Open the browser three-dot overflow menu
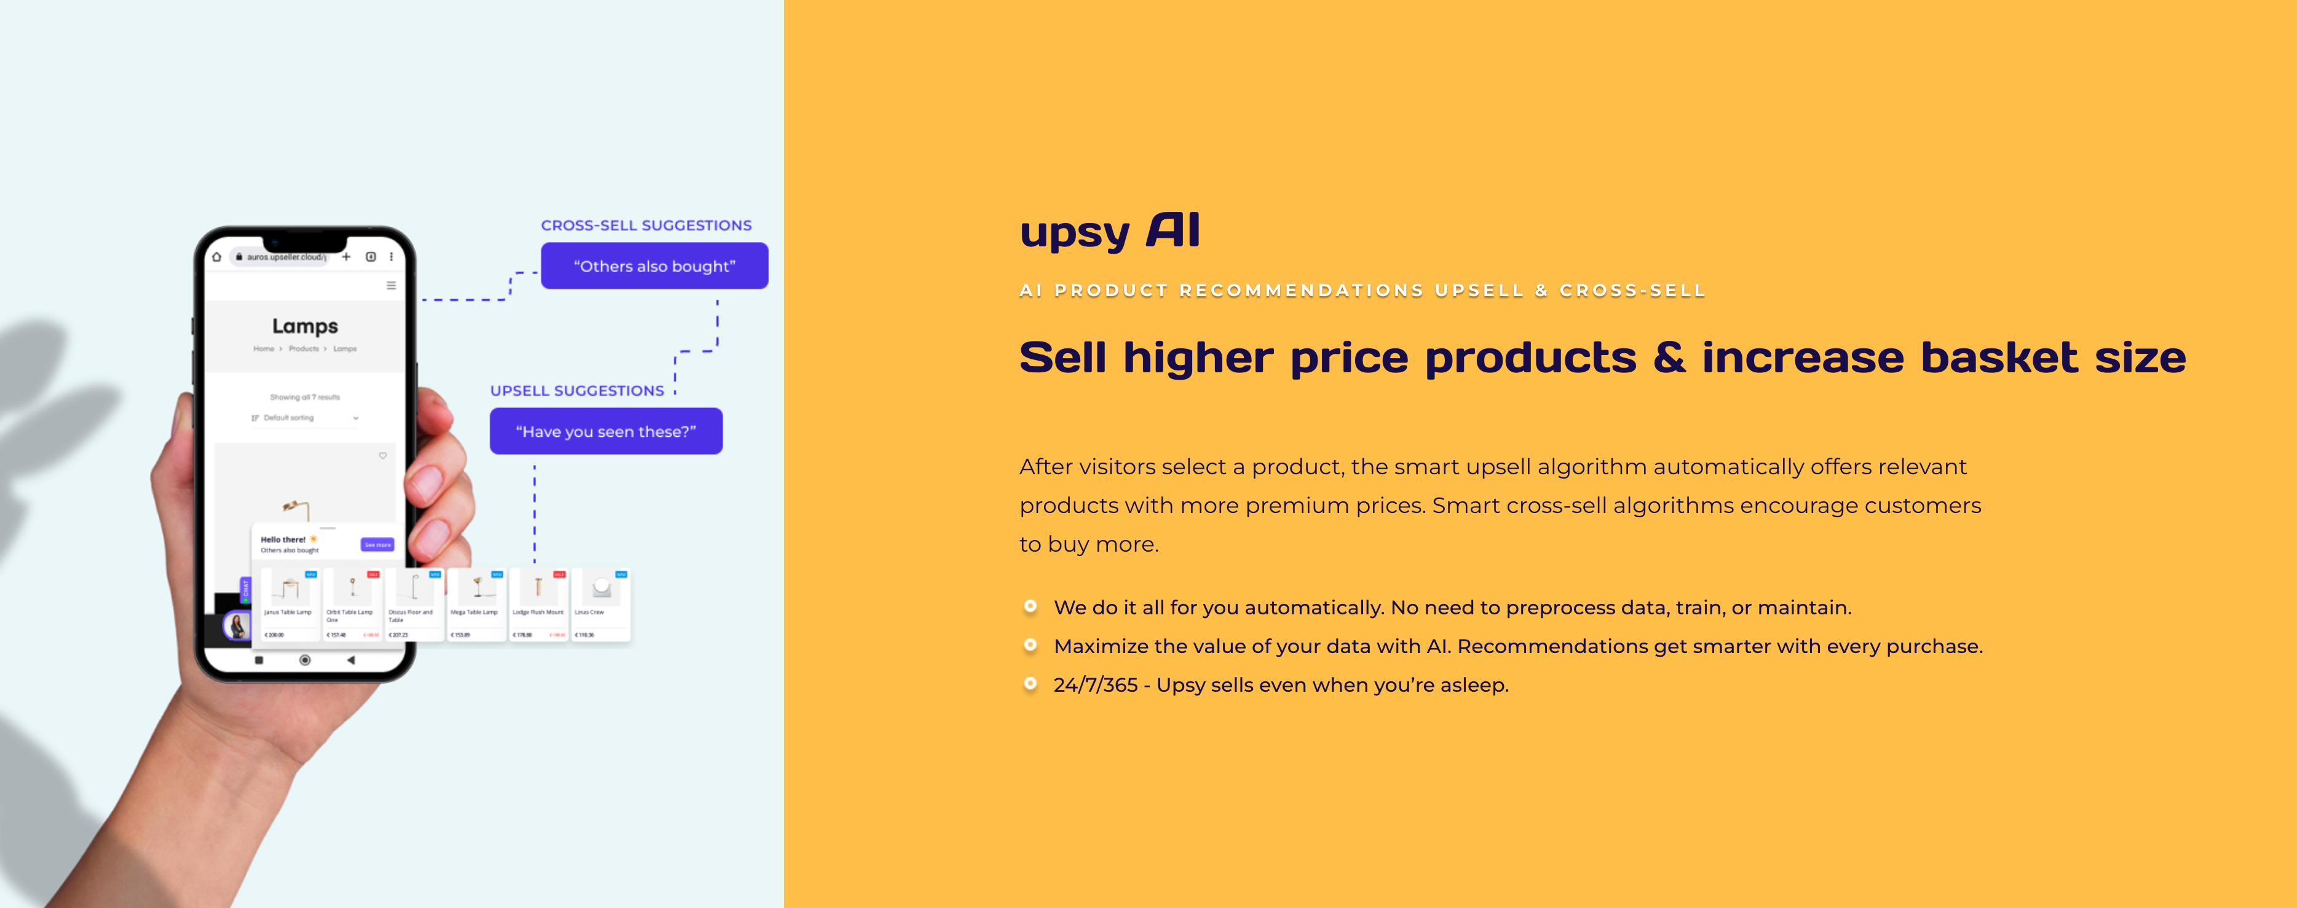Viewport: 2297px width, 908px height. [x=390, y=257]
